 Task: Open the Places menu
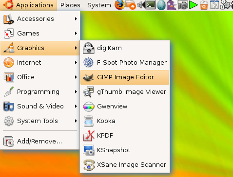point(70,5)
